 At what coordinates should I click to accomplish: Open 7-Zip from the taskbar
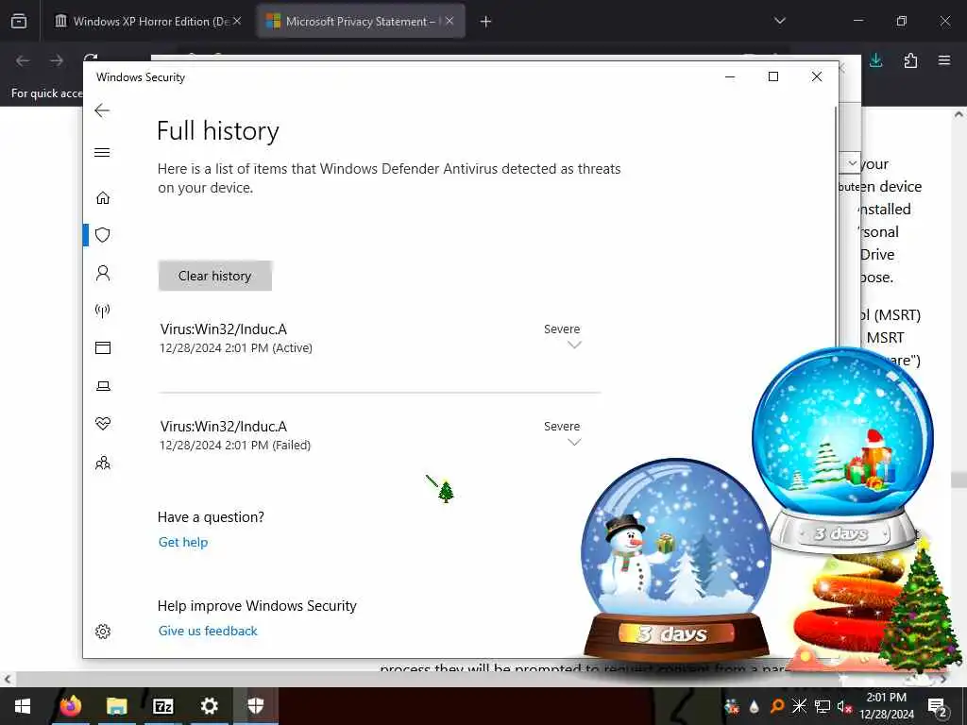(x=162, y=706)
